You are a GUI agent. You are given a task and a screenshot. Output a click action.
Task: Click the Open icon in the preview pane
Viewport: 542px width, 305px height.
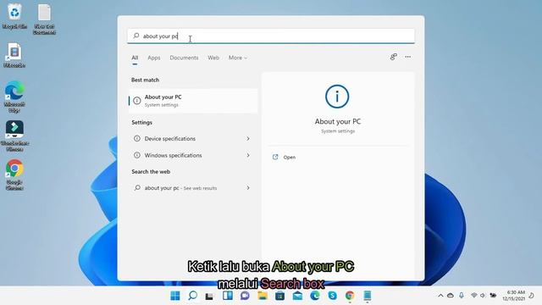coord(275,157)
